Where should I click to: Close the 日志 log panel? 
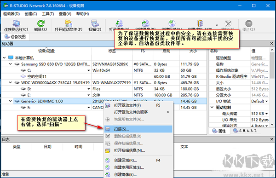pyautogui.click(x=271, y=139)
